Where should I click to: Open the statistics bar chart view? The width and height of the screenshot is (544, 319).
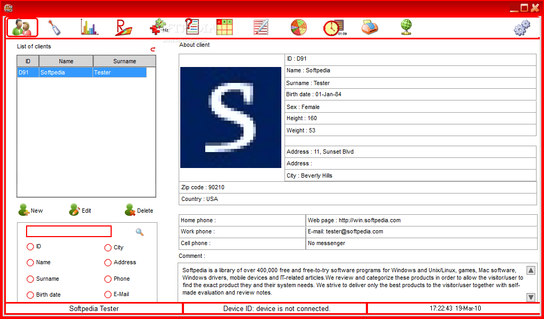click(x=89, y=27)
